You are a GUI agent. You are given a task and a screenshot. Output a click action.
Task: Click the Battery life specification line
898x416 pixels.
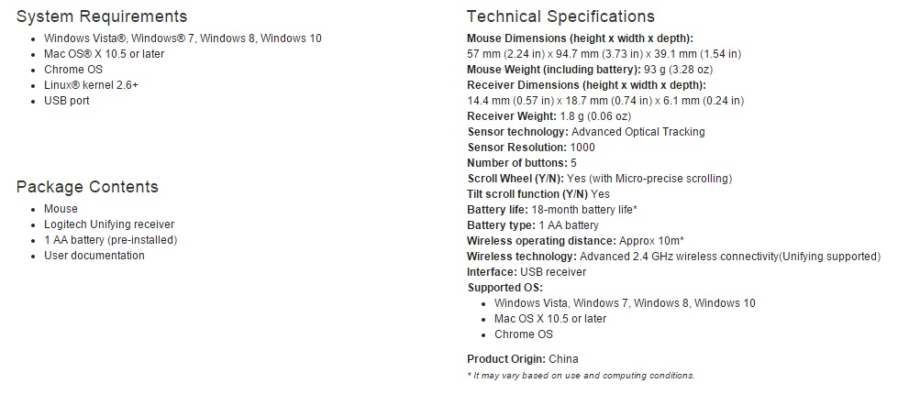pos(552,210)
